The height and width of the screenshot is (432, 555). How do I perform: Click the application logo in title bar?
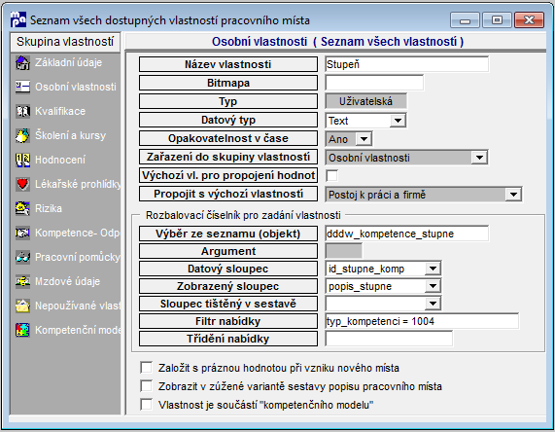(x=18, y=19)
